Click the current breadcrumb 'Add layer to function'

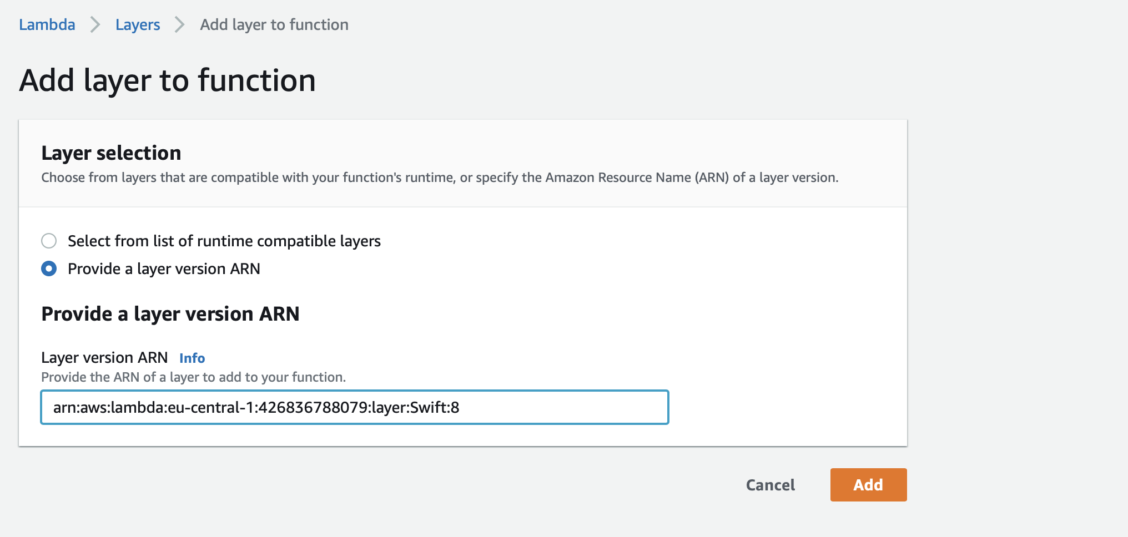coord(274,25)
